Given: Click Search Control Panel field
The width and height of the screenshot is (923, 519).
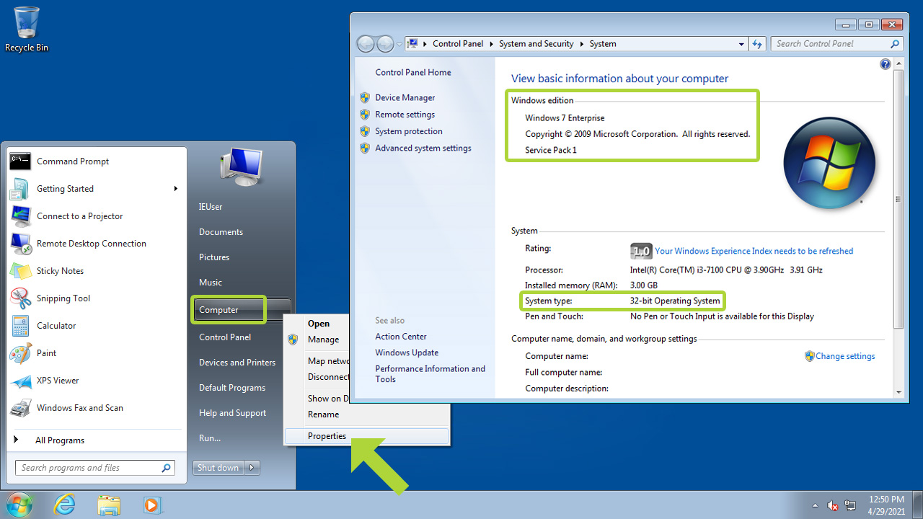Looking at the screenshot, I should point(836,44).
